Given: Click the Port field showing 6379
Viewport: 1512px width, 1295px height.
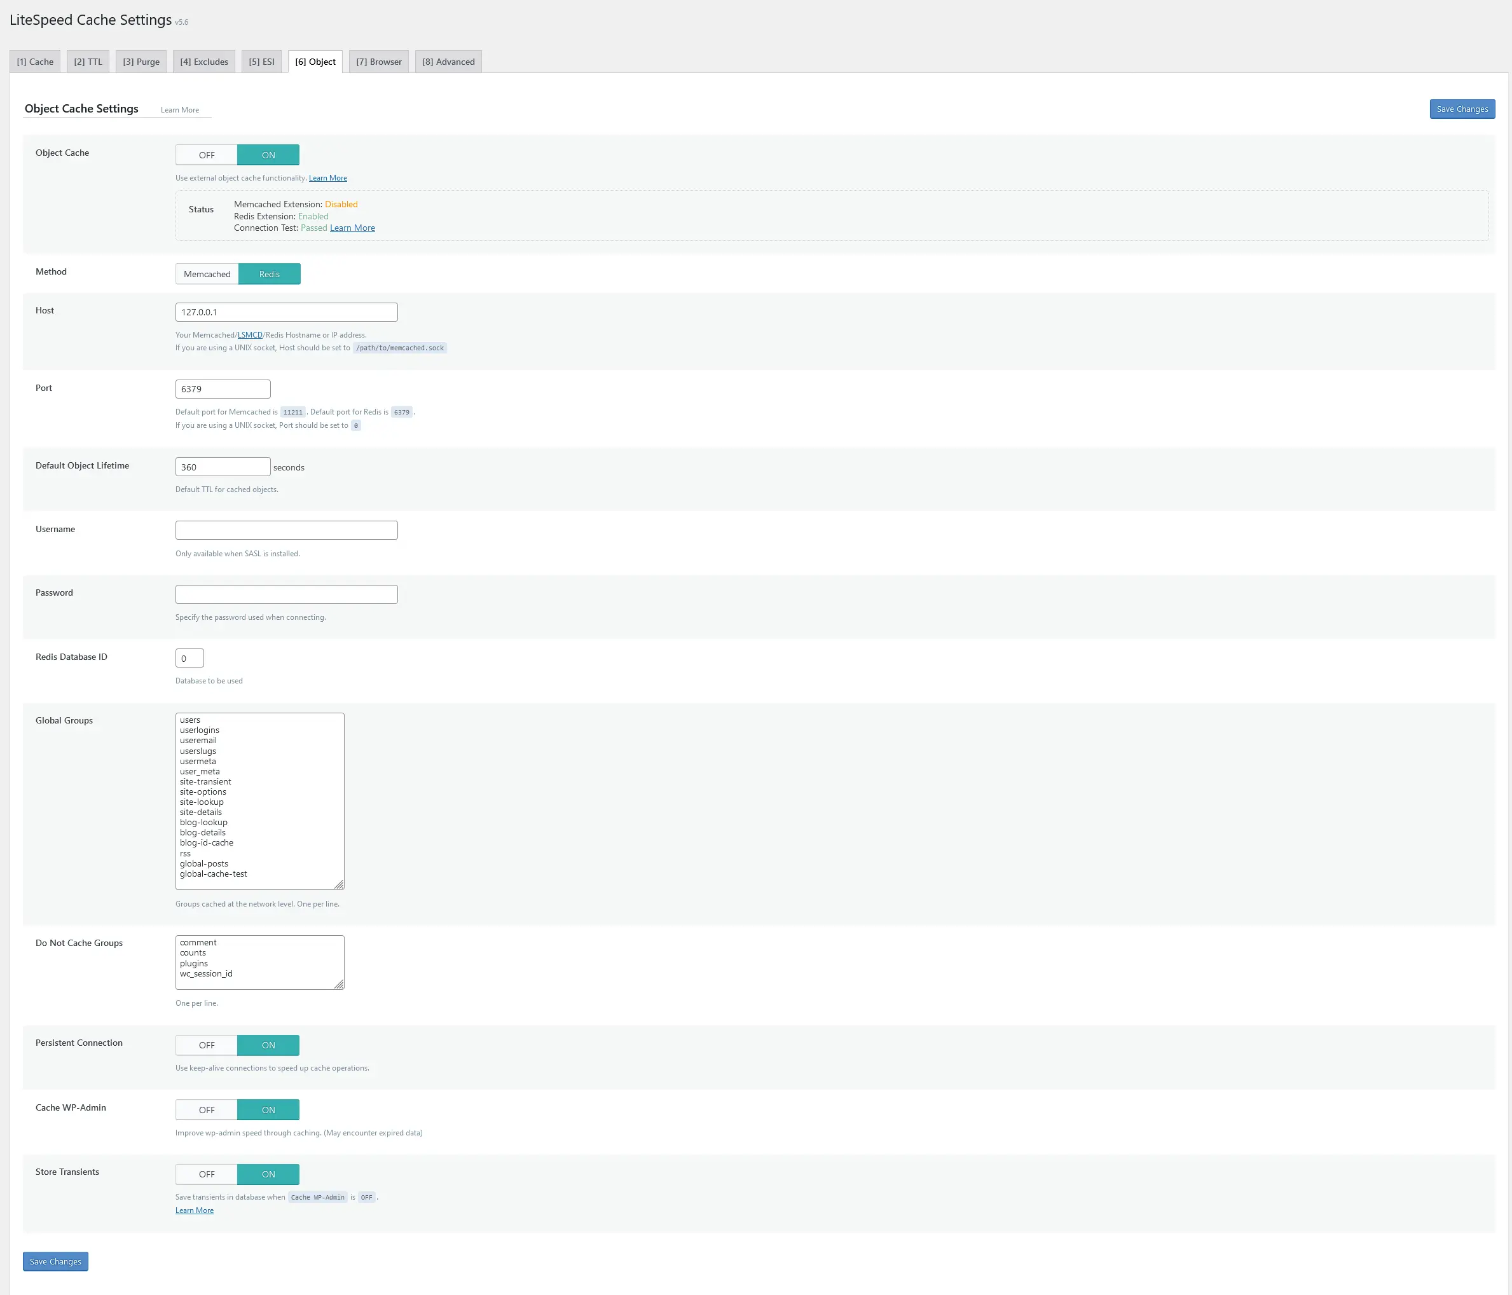Looking at the screenshot, I should [223, 389].
